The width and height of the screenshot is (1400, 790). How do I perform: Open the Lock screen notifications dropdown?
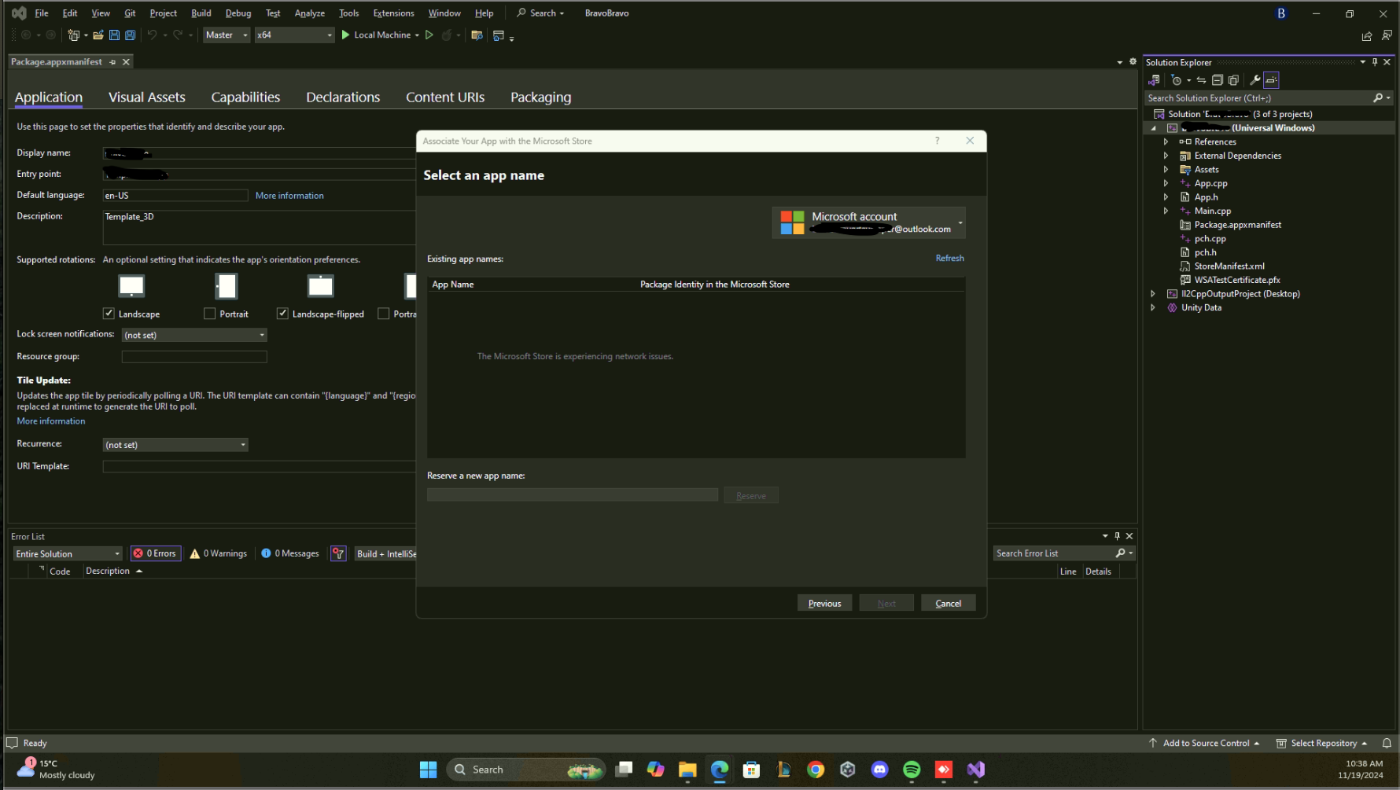point(194,335)
